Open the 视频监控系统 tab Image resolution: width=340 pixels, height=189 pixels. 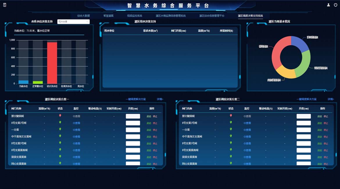135,16
